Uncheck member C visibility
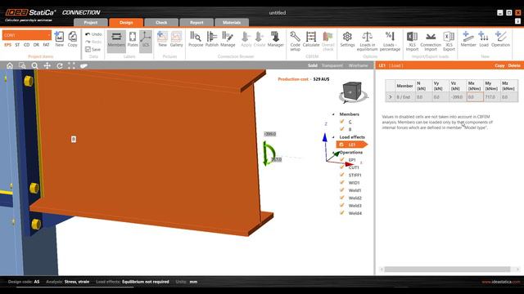 click(x=342, y=122)
